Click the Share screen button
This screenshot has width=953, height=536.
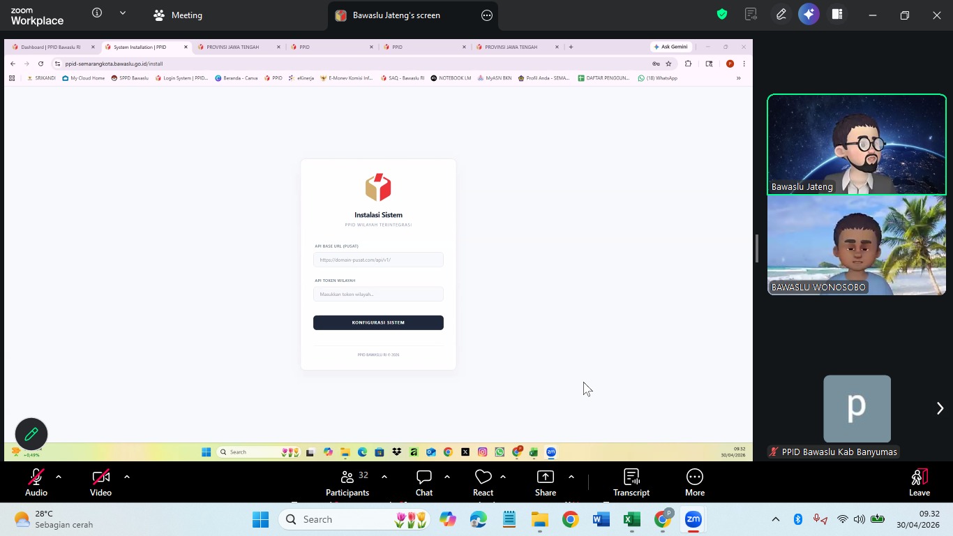[x=546, y=482]
